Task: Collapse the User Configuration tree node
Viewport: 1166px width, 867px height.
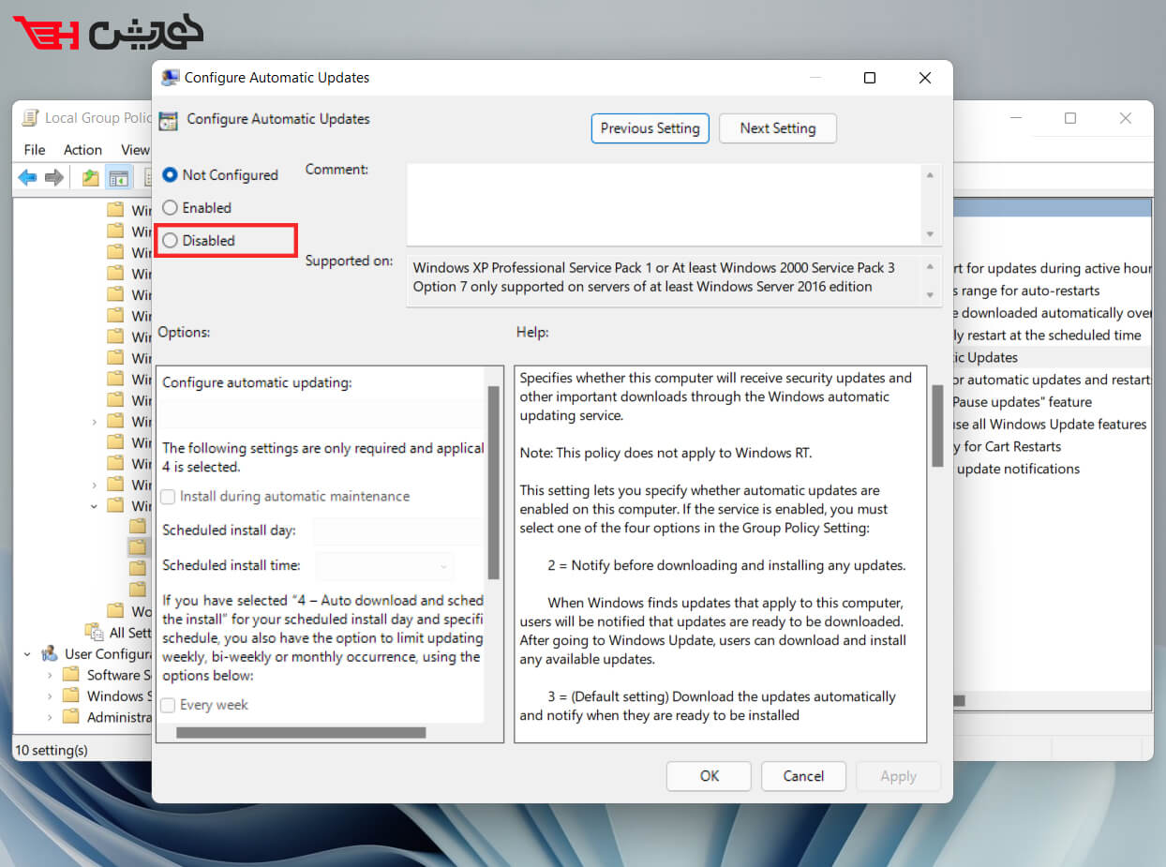Action: point(26,653)
